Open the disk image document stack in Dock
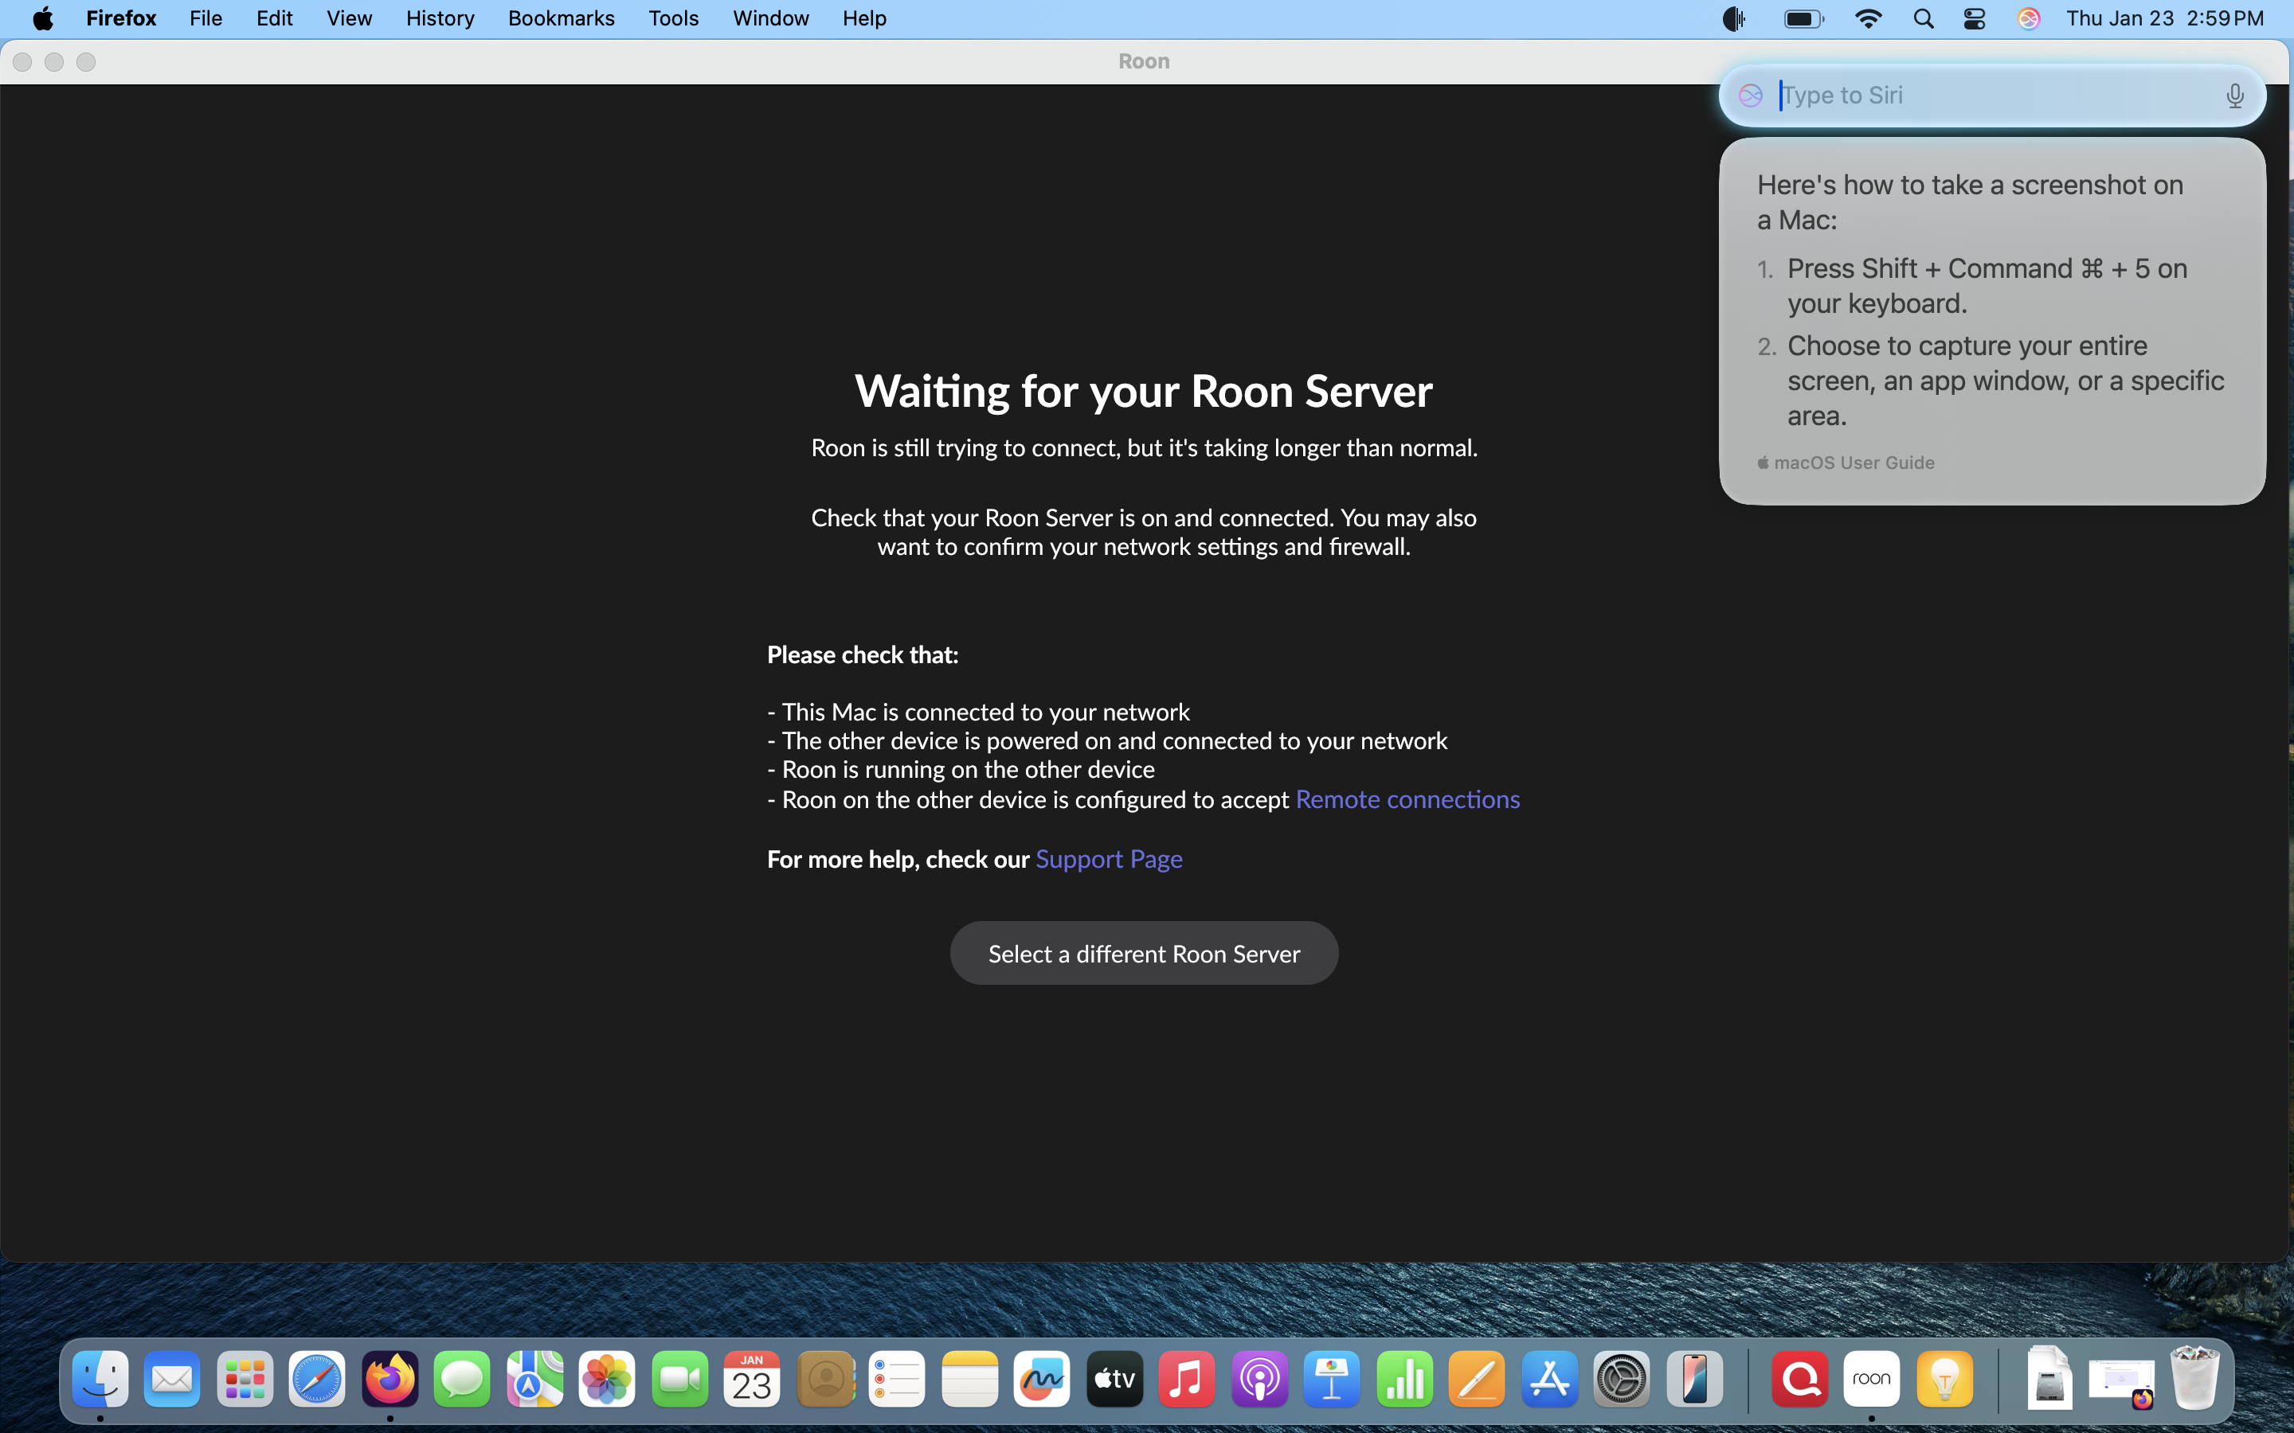Viewport: 2294px width, 1433px height. 2049,1378
